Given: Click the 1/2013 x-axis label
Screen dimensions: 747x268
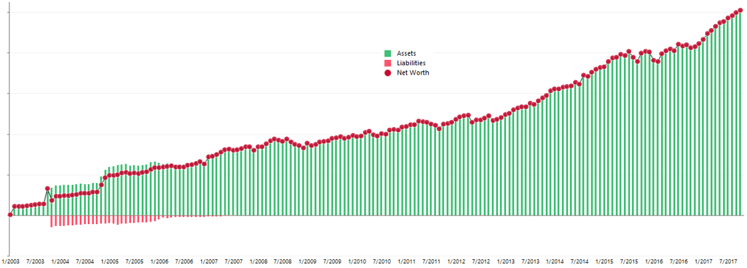Looking at the screenshot, I should point(506,262).
